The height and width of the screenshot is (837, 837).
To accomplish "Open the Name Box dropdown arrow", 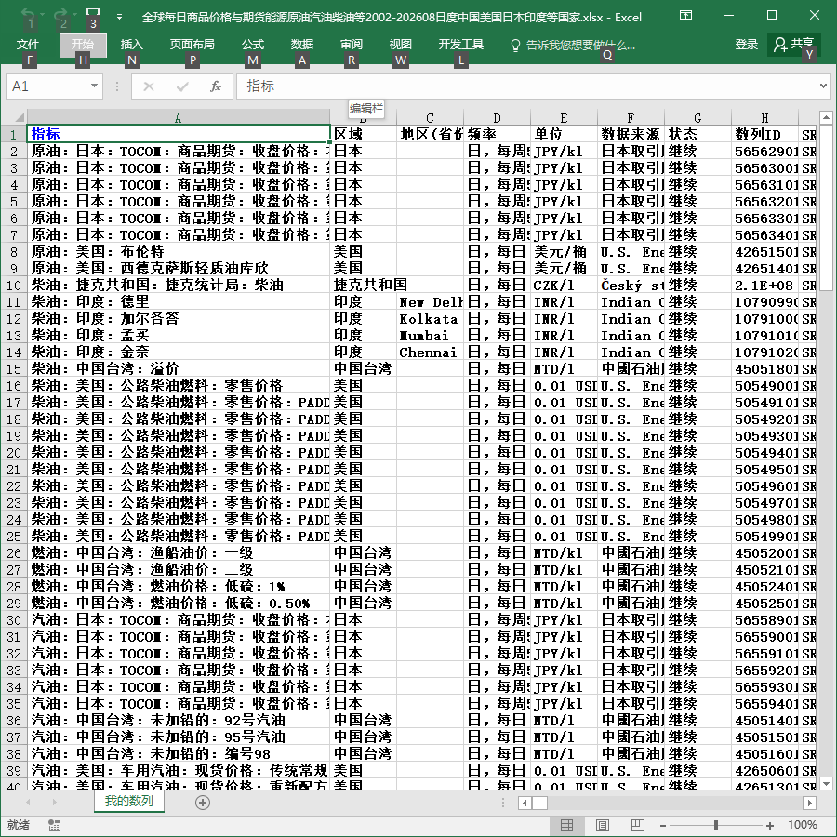I will click(94, 86).
